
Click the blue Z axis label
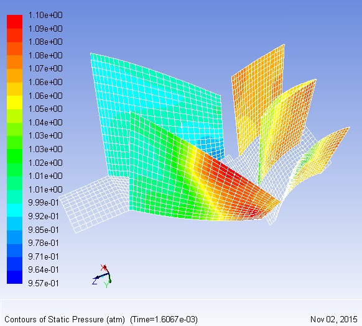click(95, 281)
